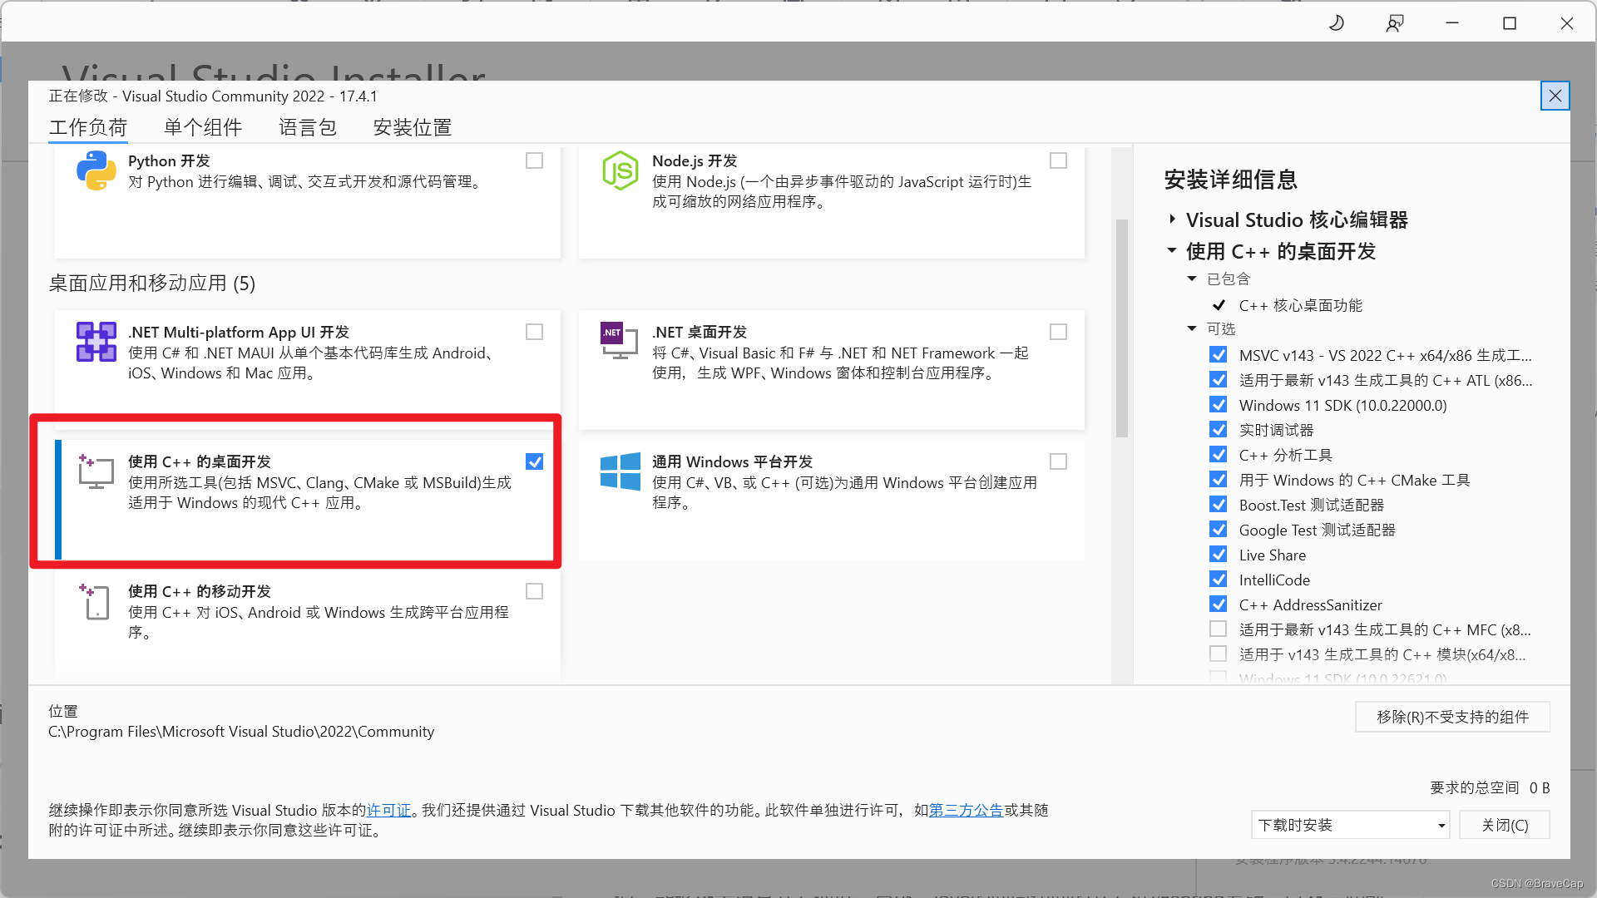Click the 桌面应用和移动应用 (5) heading

(x=152, y=284)
